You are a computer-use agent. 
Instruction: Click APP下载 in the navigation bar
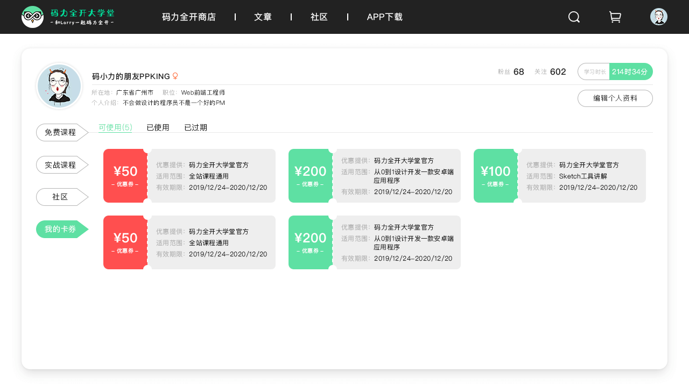tap(384, 17)
